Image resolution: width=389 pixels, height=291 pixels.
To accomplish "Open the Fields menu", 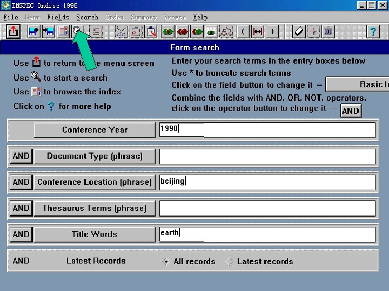I will (58, 17).
